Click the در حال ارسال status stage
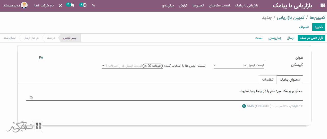The width and height of the screenshot is (327, 139). click(x=31, y=38)
